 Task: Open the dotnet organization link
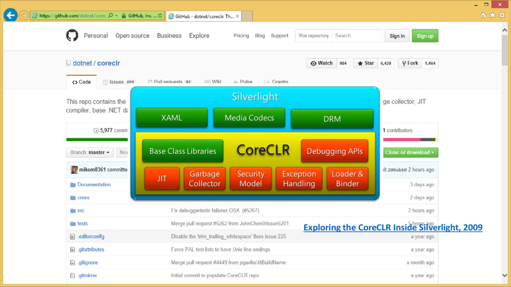(x=82, y=63)
